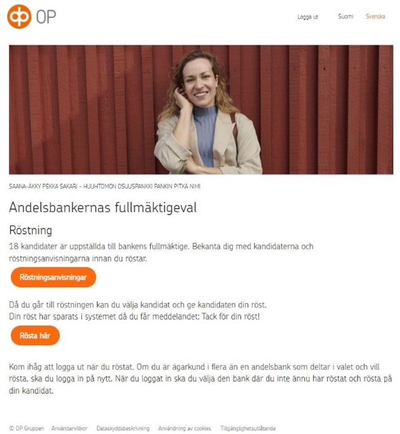Start voting with Rösta här button
The width and height of the screenshot is (400, 434).
tap(35, 335)
